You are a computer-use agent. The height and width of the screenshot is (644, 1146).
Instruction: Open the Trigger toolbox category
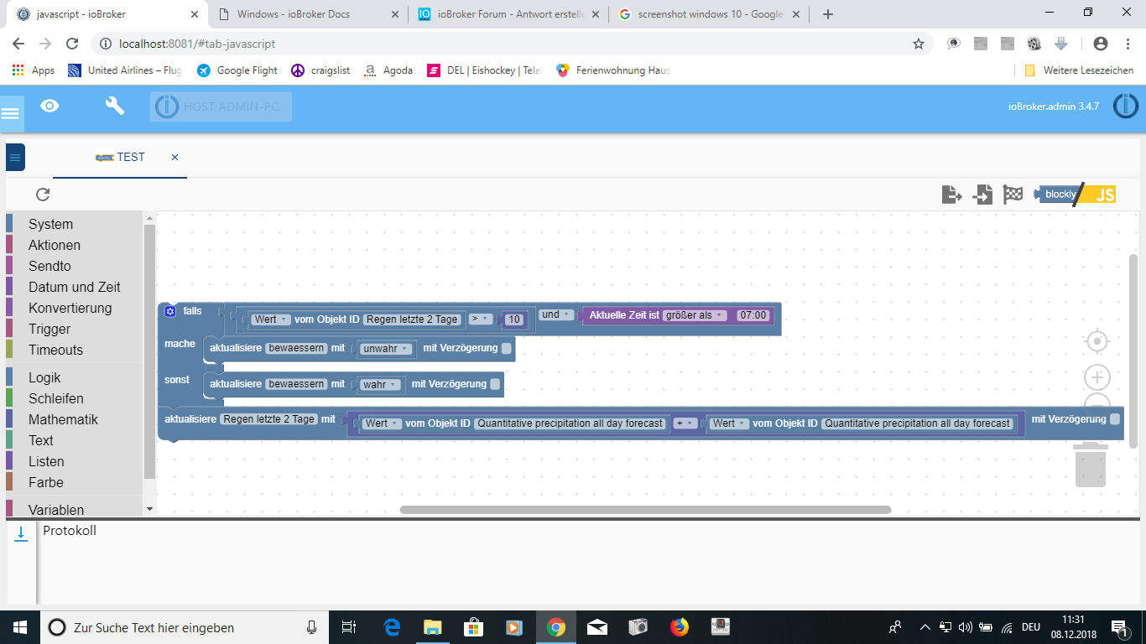[x=49, y=329]
